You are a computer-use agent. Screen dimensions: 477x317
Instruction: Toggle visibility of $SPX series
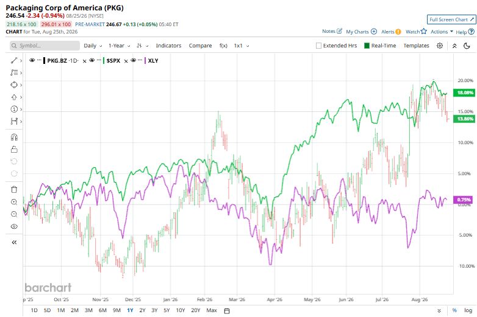92,60
